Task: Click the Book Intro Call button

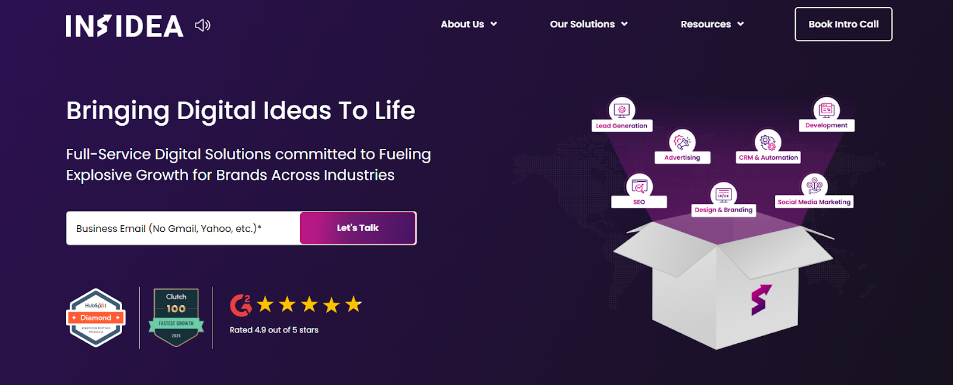Action: [x=843, y=24]
